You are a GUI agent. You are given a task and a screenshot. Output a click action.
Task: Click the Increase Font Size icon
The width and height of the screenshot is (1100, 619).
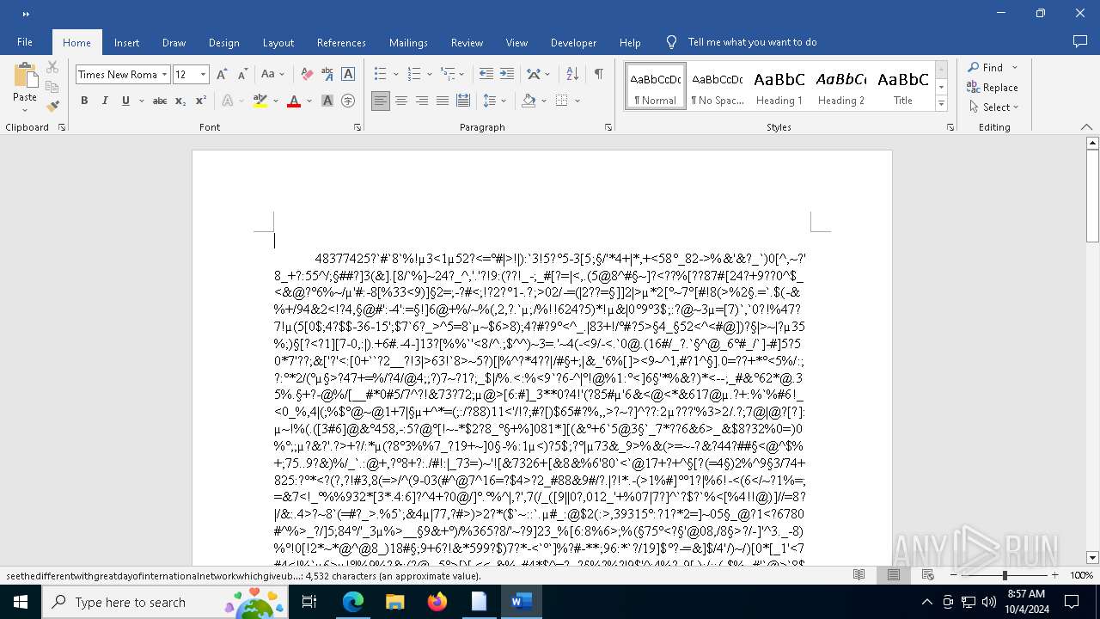[222, 75]
